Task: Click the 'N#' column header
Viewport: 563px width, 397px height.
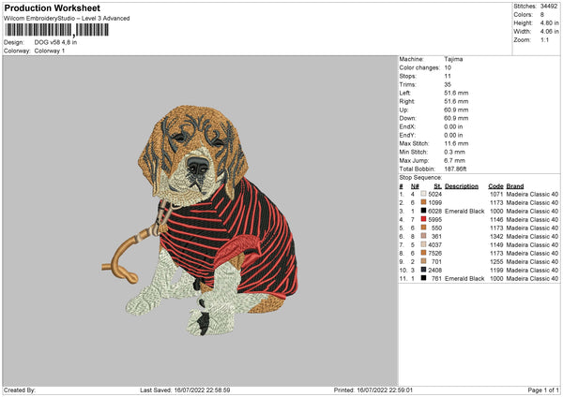Action: (415, 186)
